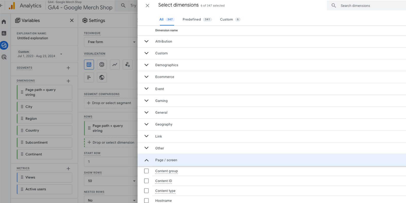The height and width of the screenshot is (203, 406).
Task: Click the Start row input field
Action: [111, 162]
